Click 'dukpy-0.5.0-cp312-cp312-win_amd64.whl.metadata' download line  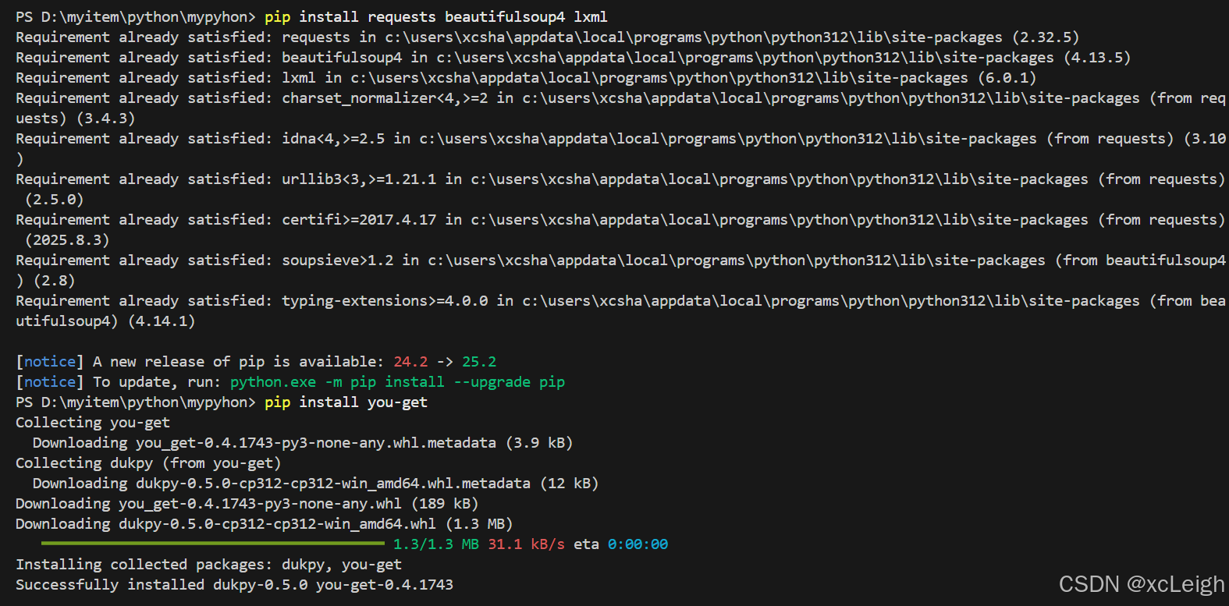pos(316,484)
